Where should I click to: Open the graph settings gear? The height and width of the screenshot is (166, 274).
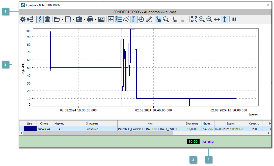coord(23,19)
